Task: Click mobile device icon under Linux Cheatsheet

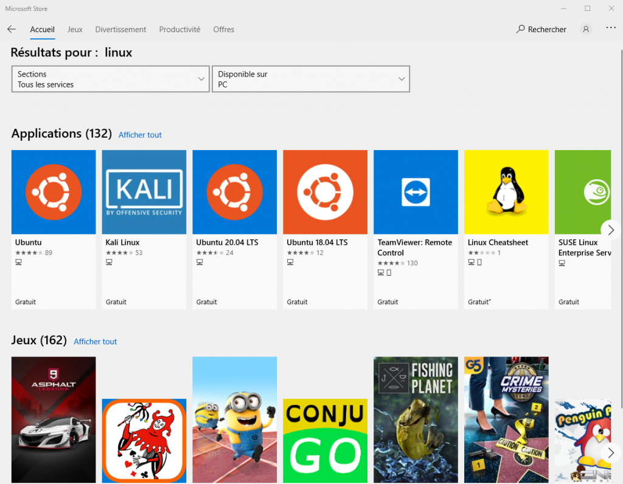Action: [x=479, y=262]
